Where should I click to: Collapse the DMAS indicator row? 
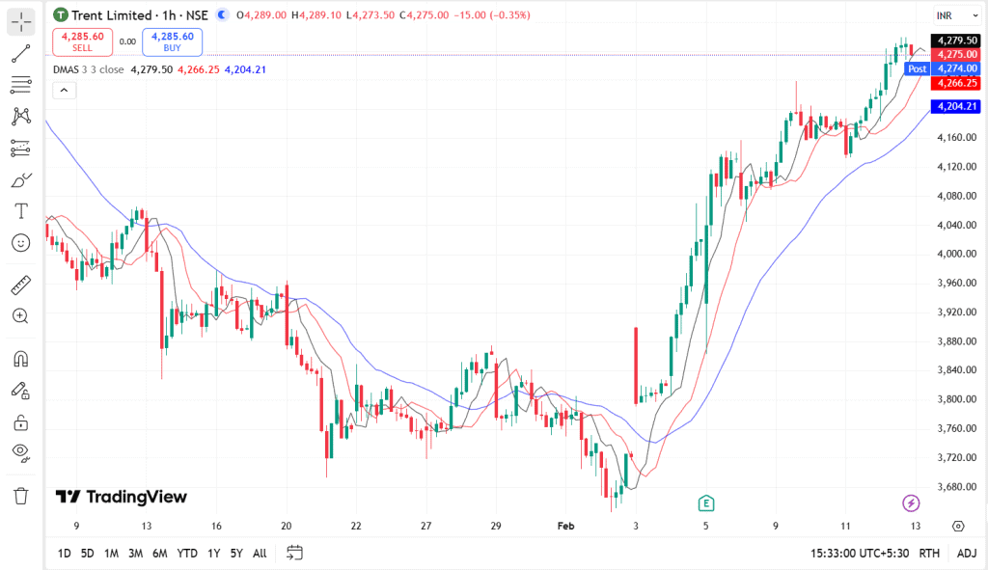coord(64,89)
